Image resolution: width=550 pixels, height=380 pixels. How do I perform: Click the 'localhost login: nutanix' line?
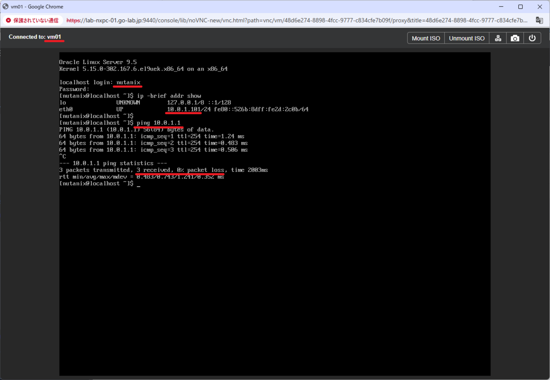(99, 82)
